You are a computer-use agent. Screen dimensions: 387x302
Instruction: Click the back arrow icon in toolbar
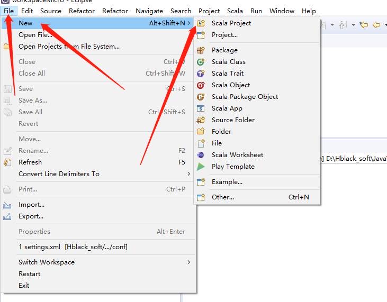click(x=376, y=25)
